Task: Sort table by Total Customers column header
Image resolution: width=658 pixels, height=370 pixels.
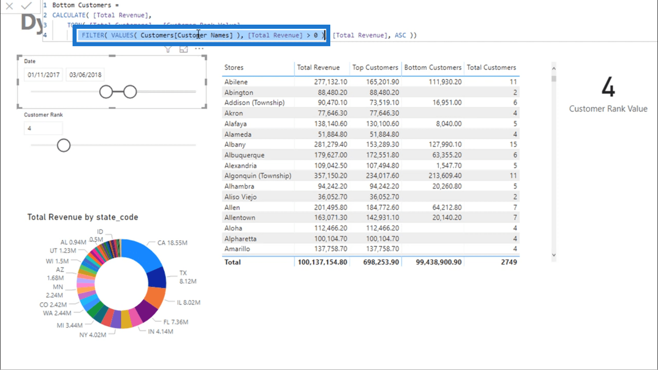Action: [x=491, y=67]
